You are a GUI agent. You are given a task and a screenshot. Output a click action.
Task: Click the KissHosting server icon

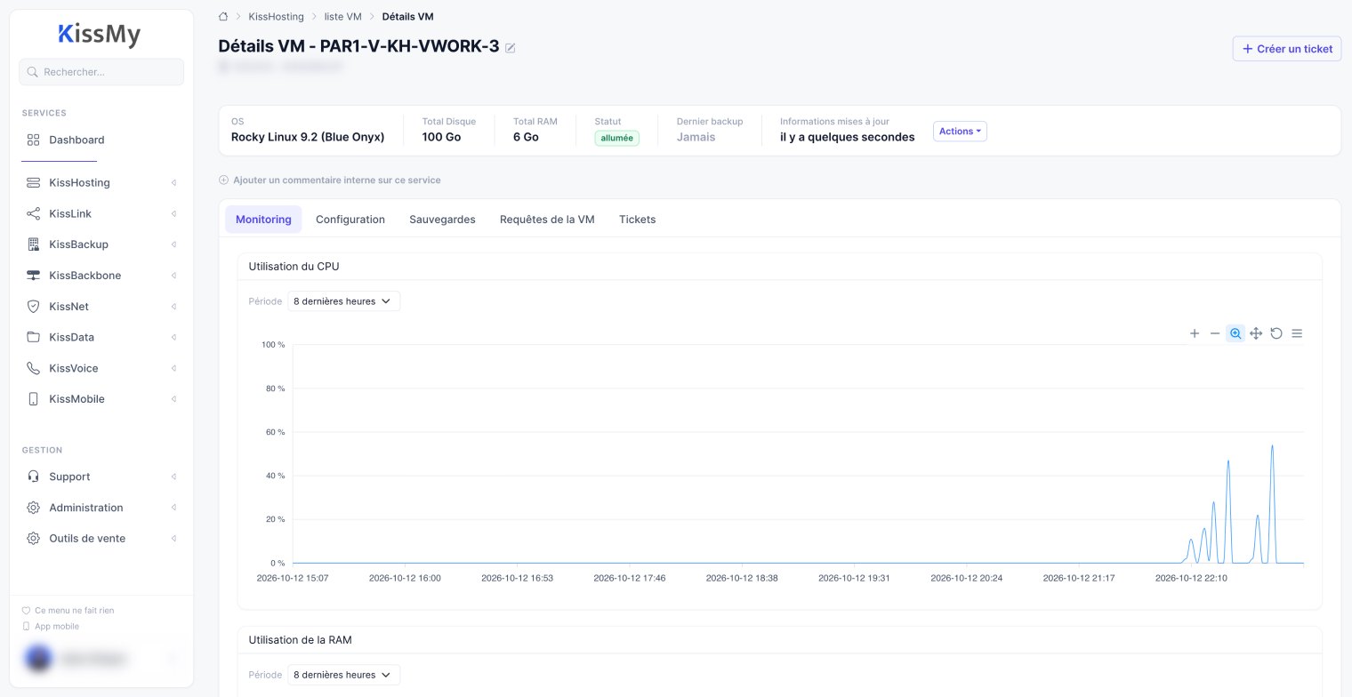34,183
